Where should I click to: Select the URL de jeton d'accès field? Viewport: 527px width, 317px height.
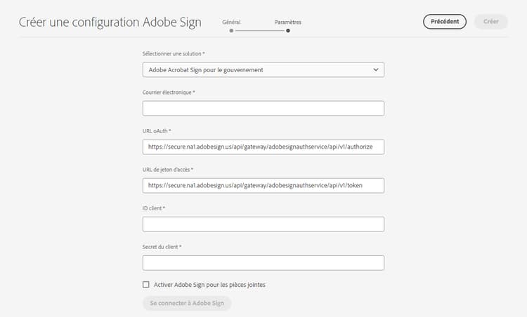[x=263, y=186]
